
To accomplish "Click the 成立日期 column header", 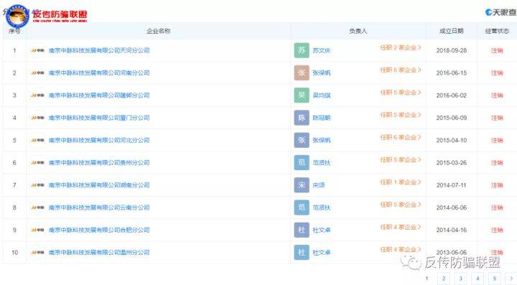I will pos(452,31).
